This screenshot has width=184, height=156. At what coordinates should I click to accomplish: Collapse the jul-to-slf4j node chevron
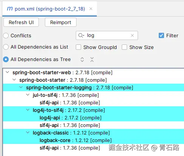(28, 95)
